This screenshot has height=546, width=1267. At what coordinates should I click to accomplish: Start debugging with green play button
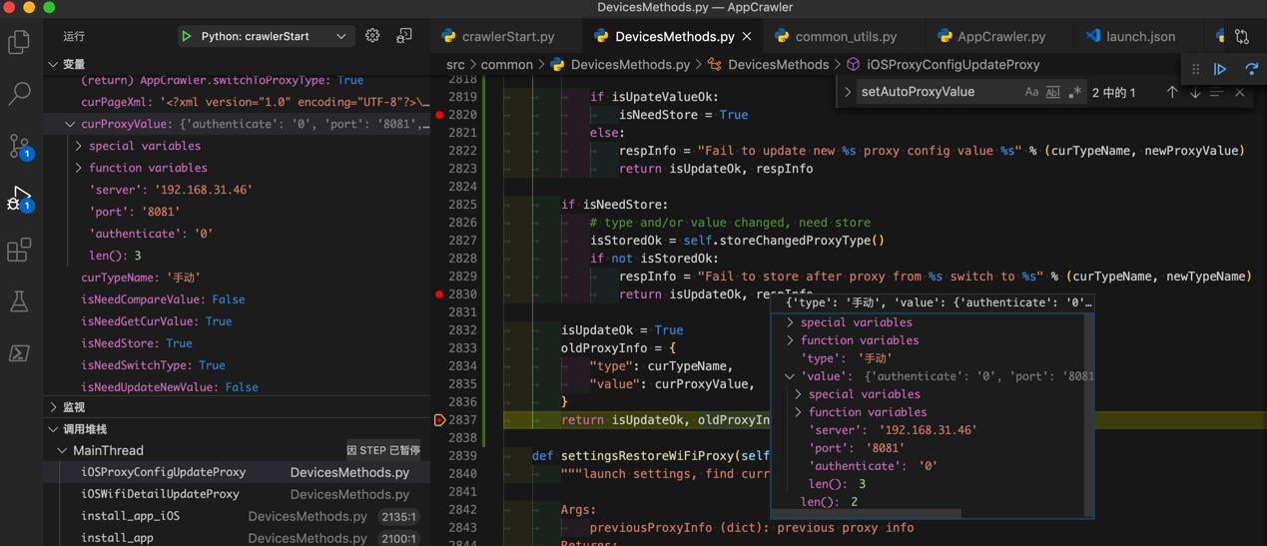tap(186, 36)
